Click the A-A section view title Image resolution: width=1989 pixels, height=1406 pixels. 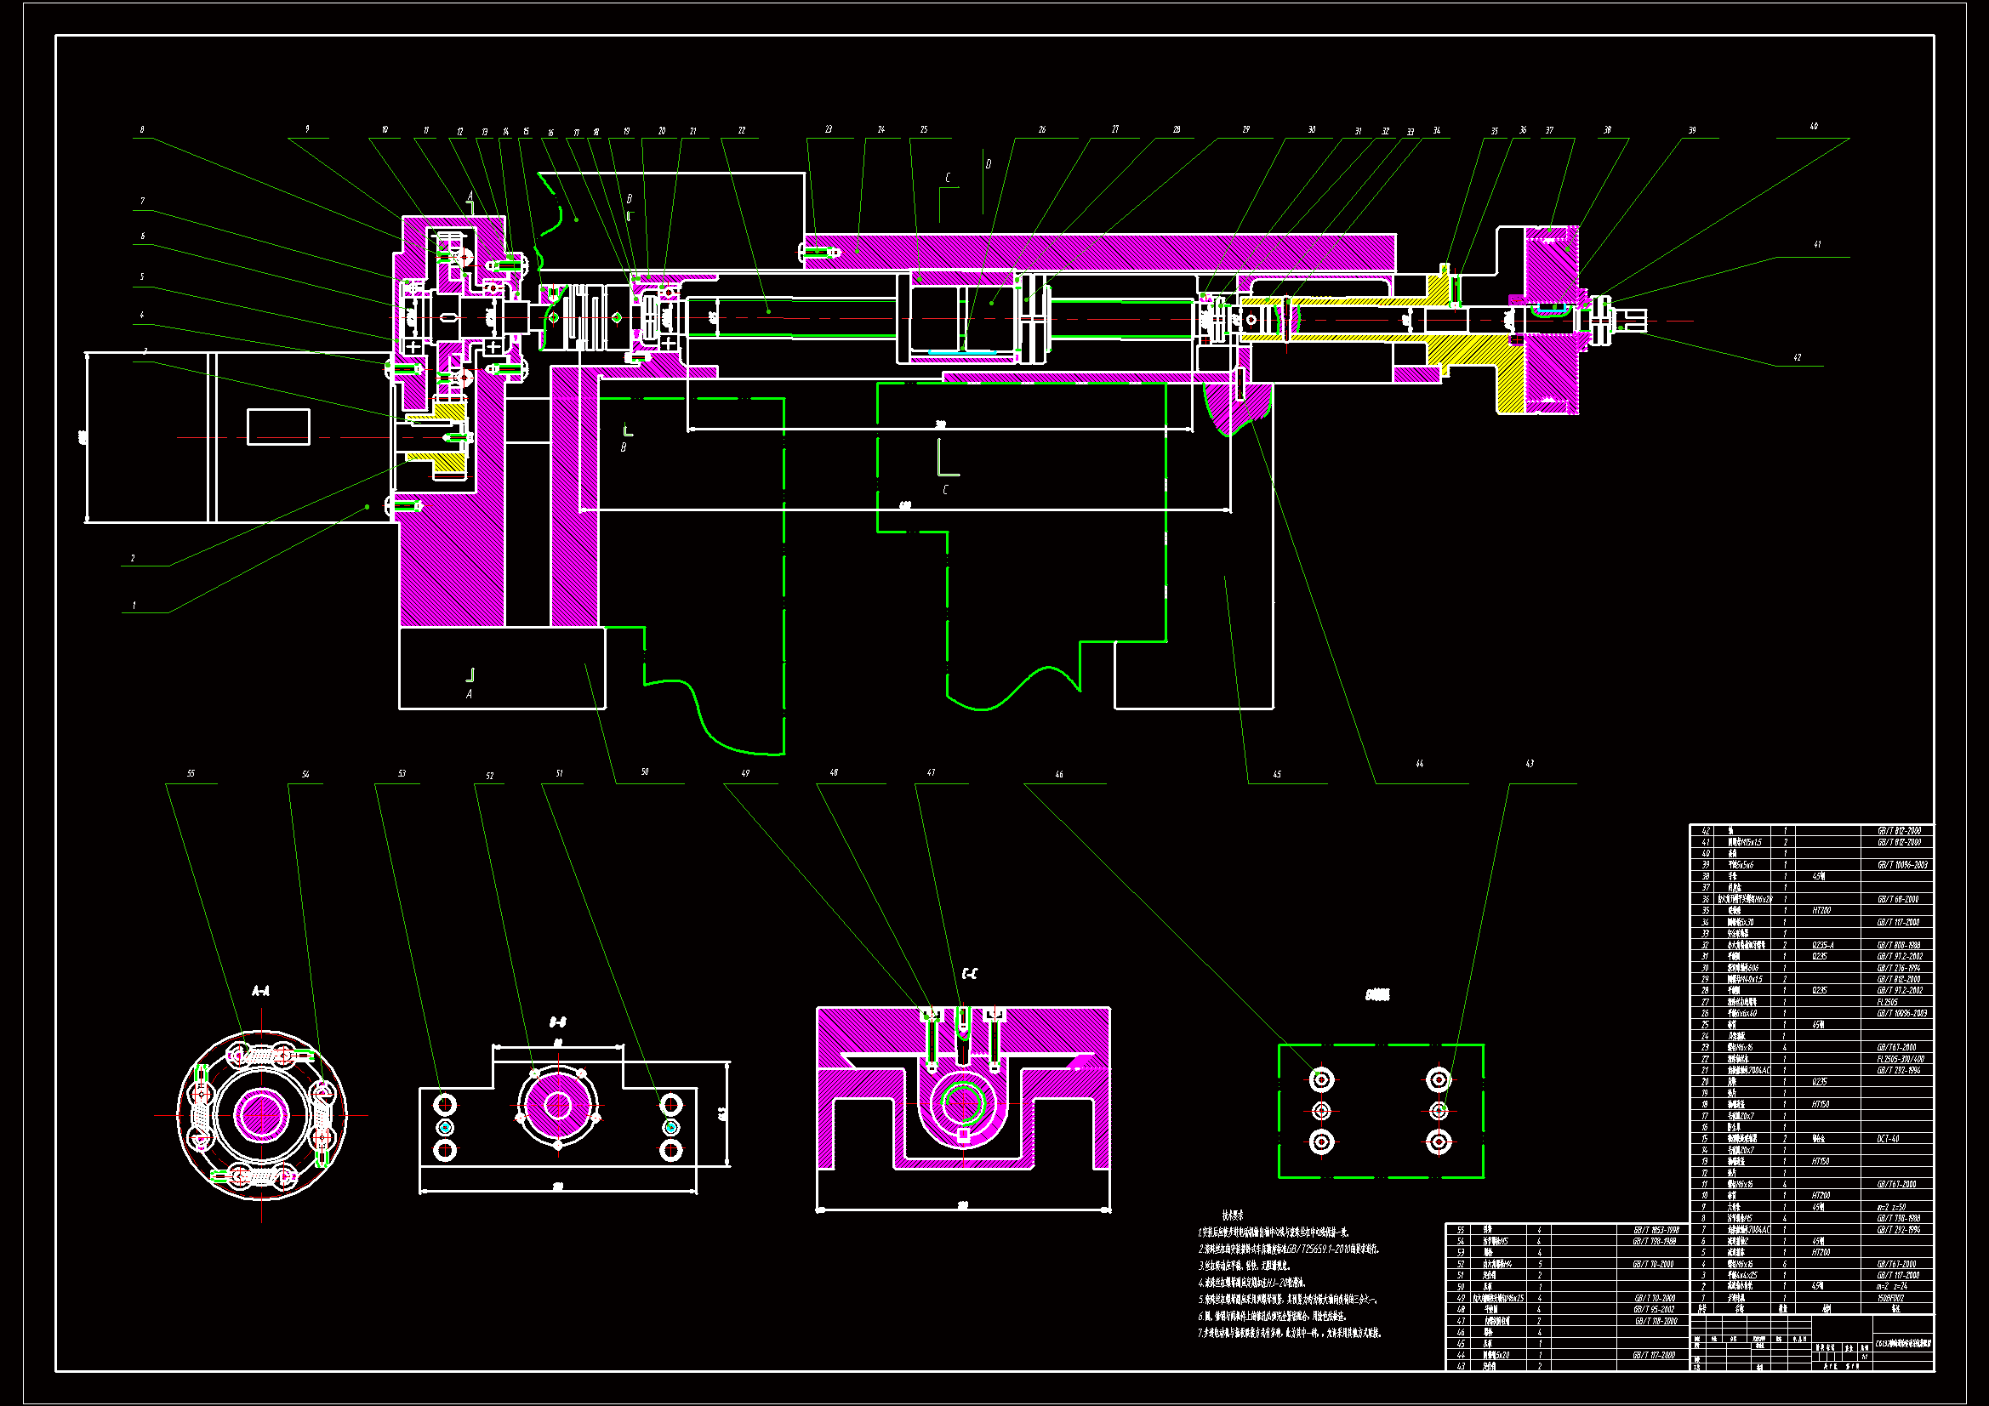point(261,991)
